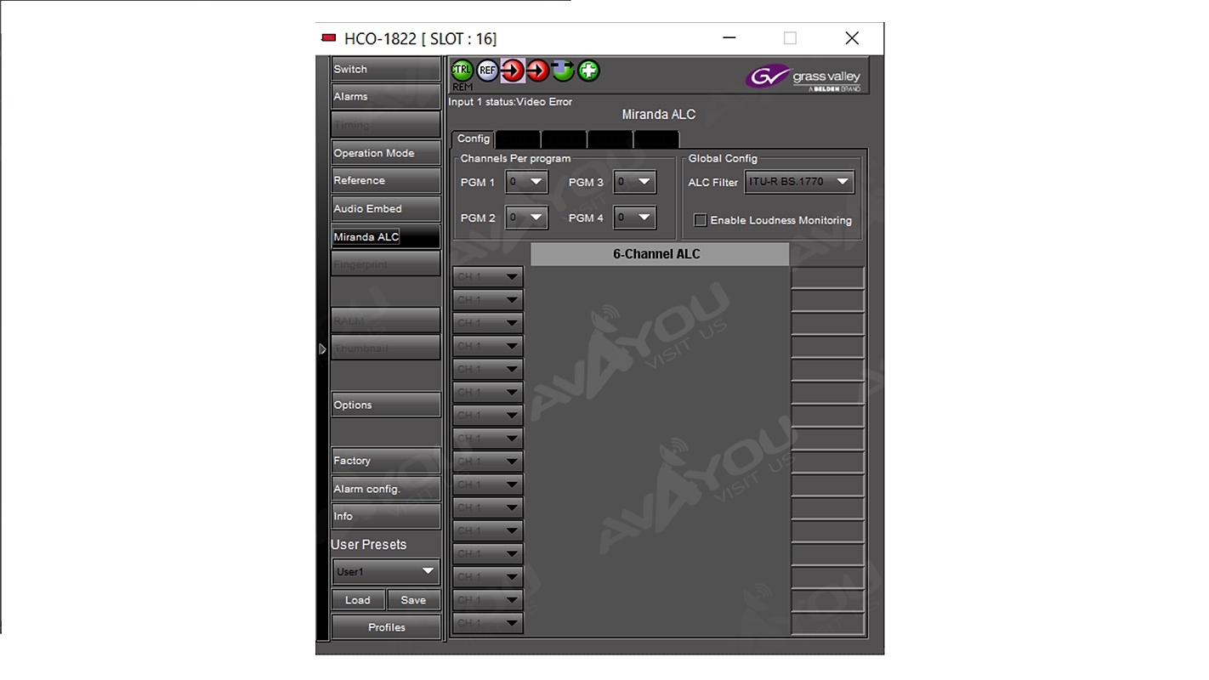Click the Grass Valley logo
This screenshot has width=1209, height=680.
point(803,77)
